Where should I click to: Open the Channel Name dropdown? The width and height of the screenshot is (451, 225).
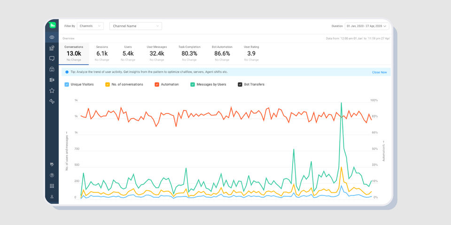click(x=135, y=26)
